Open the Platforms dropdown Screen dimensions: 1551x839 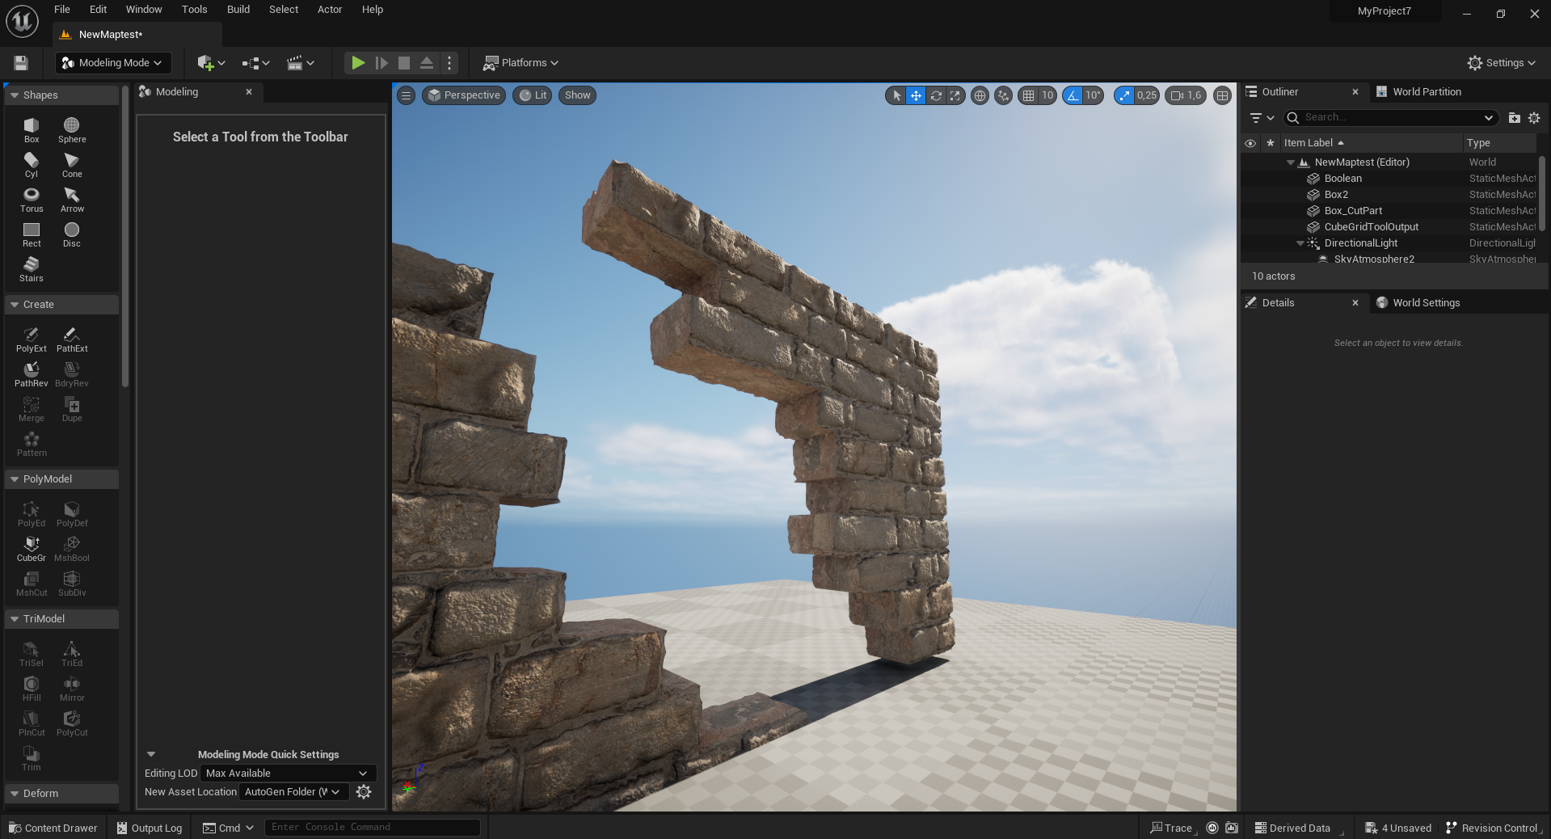(x=521, y=62)
